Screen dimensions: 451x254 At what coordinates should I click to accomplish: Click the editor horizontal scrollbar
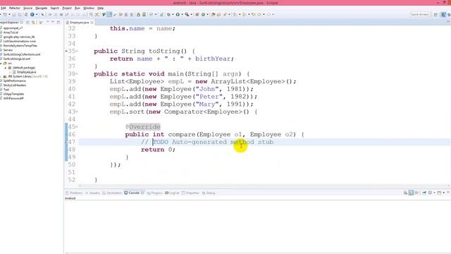264,186
